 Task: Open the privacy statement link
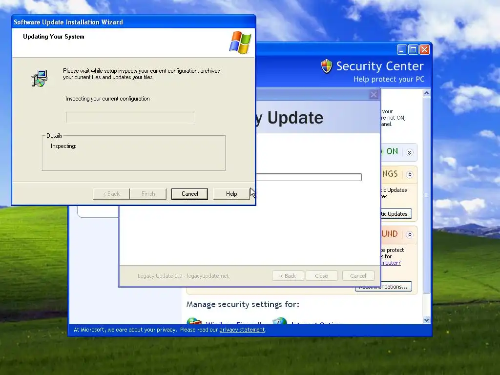point(242,330)
